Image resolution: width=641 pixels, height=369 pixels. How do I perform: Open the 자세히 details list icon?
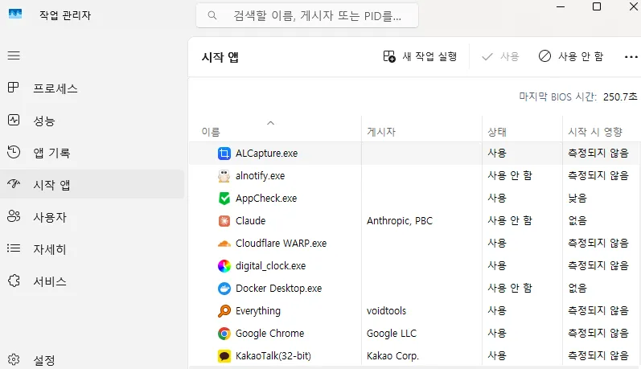click(x=14, y=248)
